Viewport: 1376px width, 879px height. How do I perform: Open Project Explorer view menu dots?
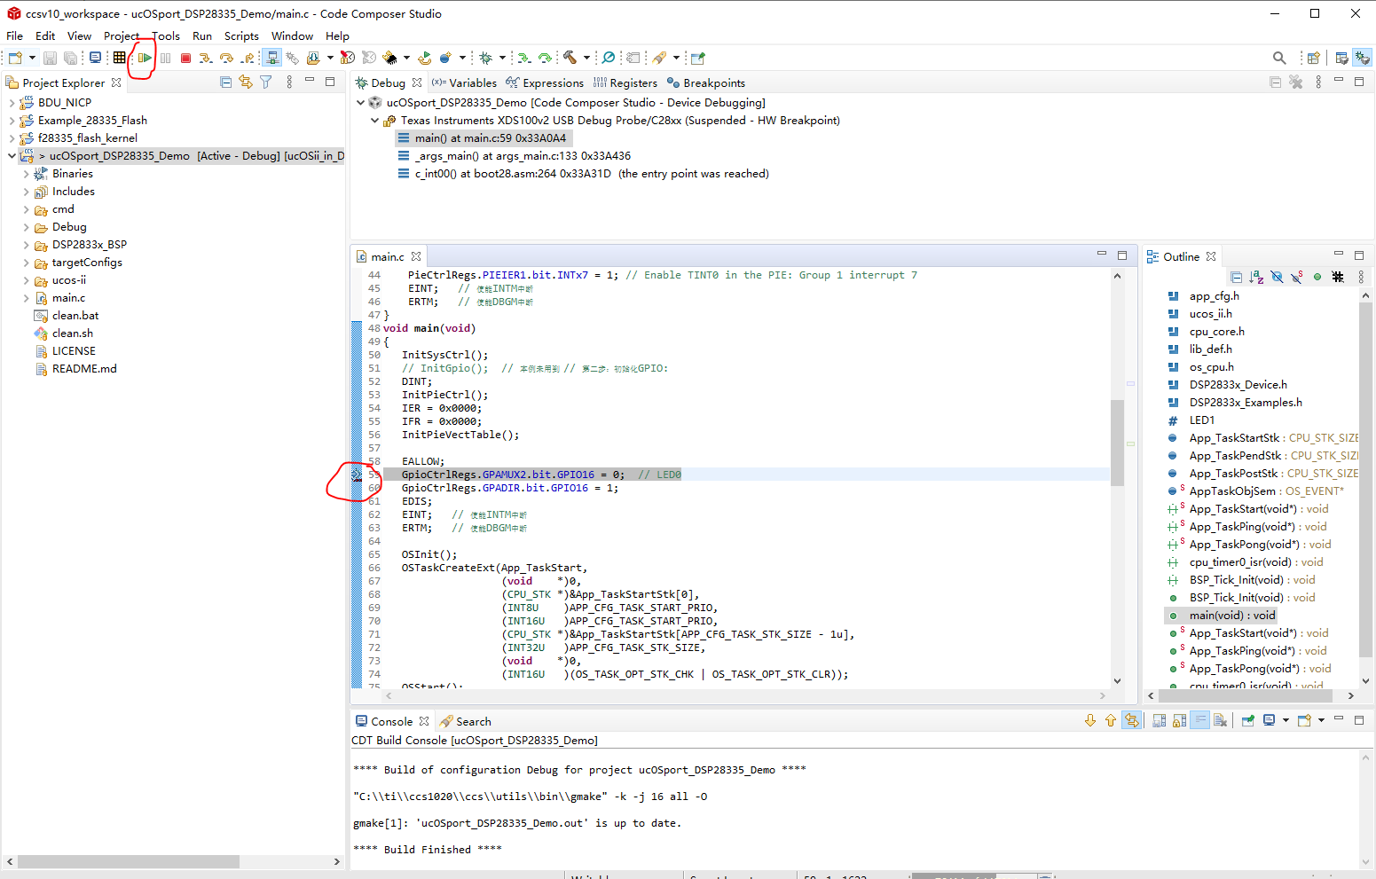pyautogui.click(x=289, y=82)
